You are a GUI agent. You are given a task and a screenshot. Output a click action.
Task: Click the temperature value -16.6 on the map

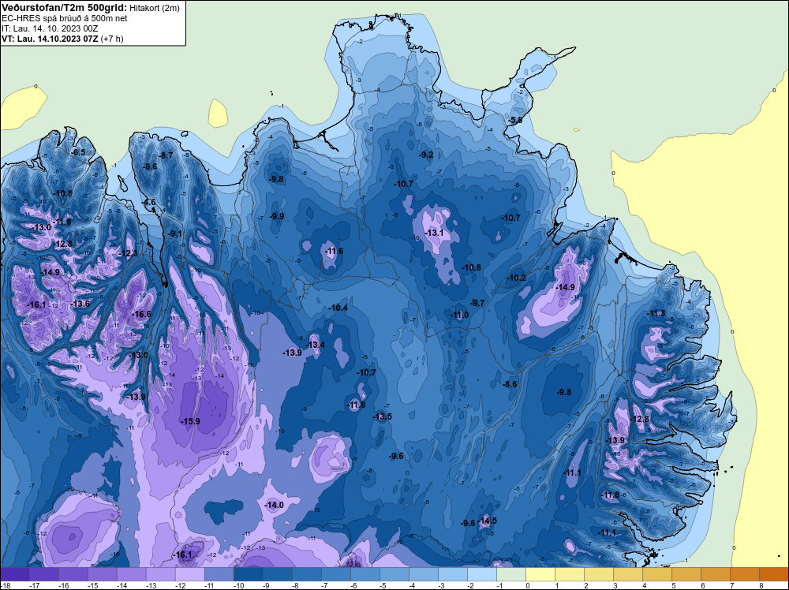pyautogui.click(x=141, y=314)
